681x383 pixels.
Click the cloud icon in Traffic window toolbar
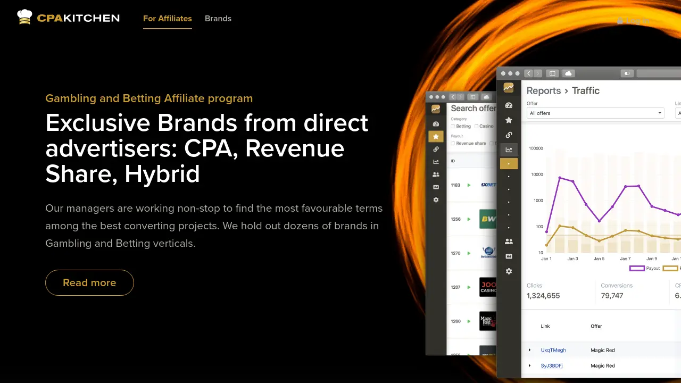tap(568, 73)
